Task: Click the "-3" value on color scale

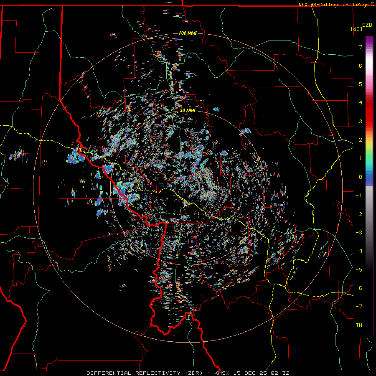Action: pyautogui.click(x=359, y=233)
